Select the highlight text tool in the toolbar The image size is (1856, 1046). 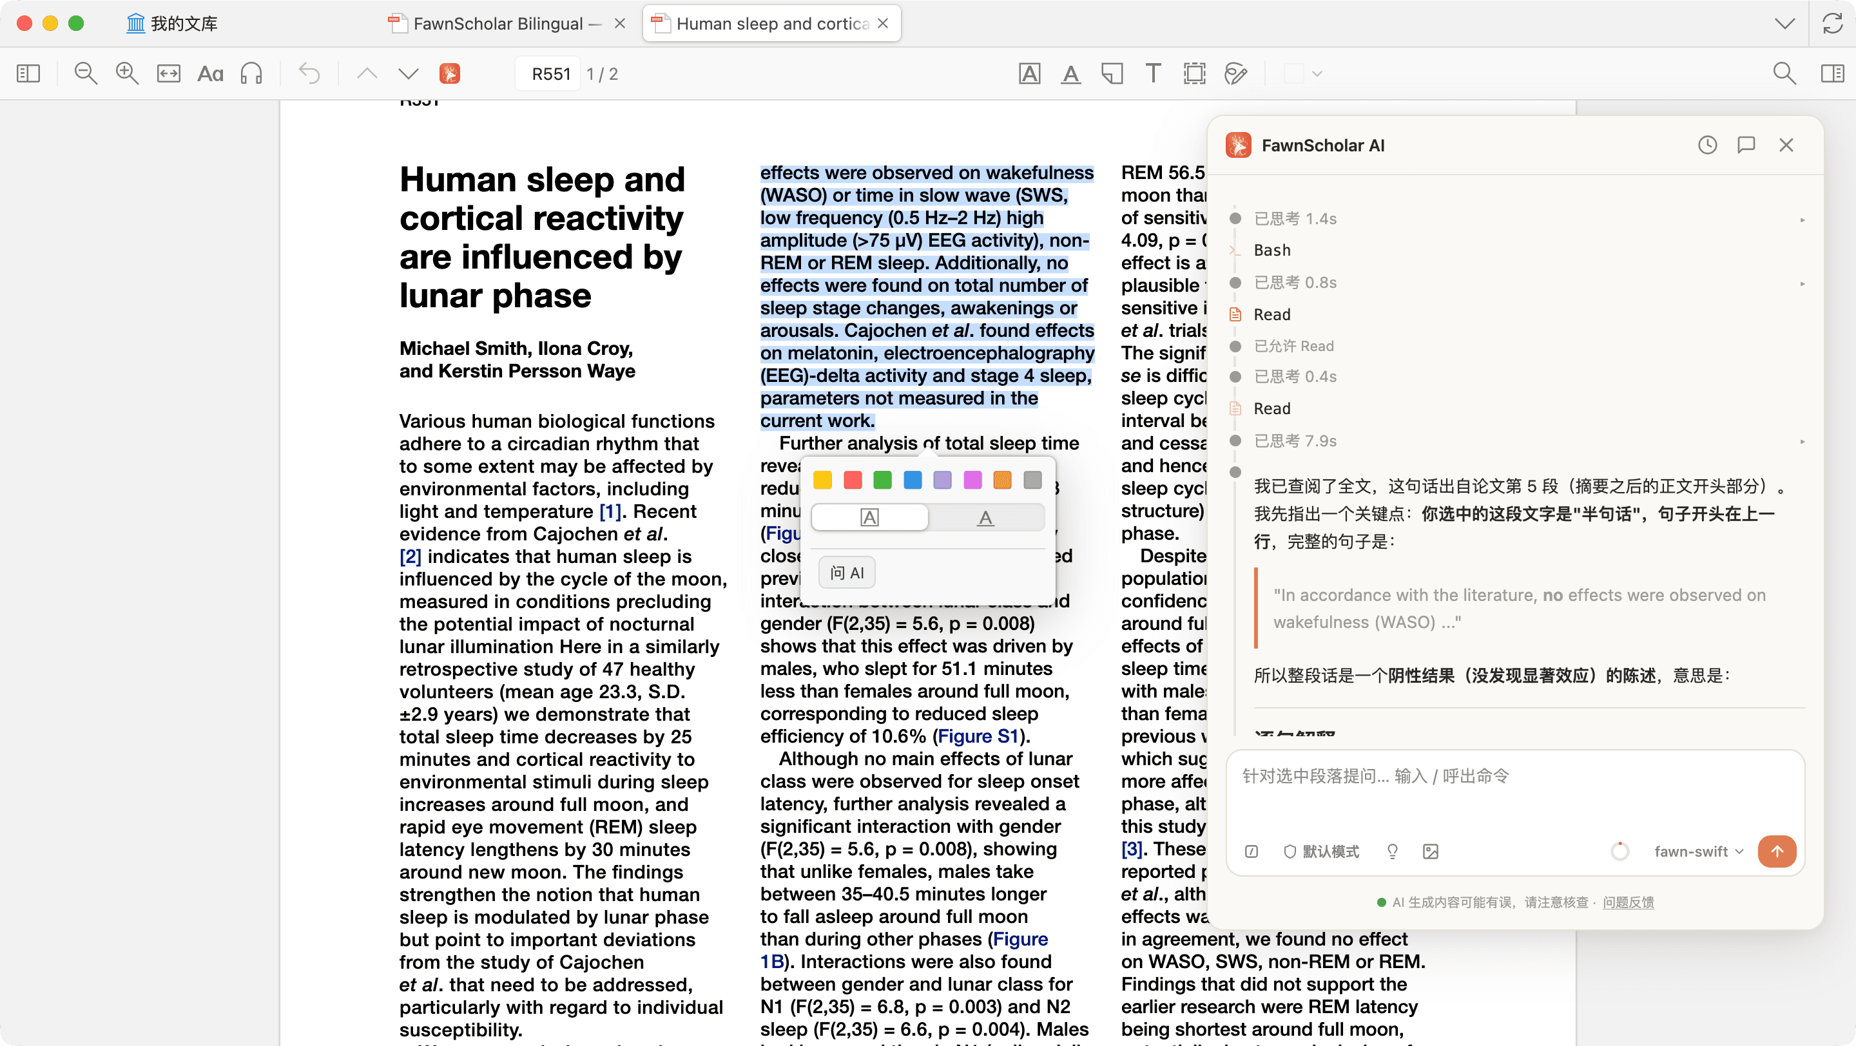point(1030,73)
